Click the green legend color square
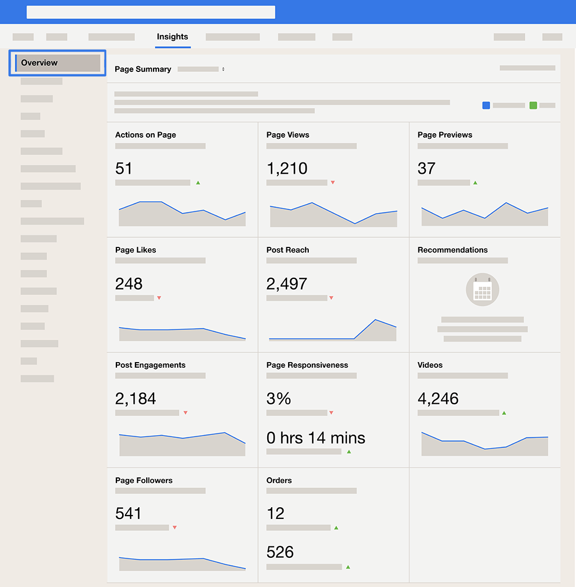Image resolution: width=576 pixels, height=587 pixels. pyautogui.click(x=533, y=106)
